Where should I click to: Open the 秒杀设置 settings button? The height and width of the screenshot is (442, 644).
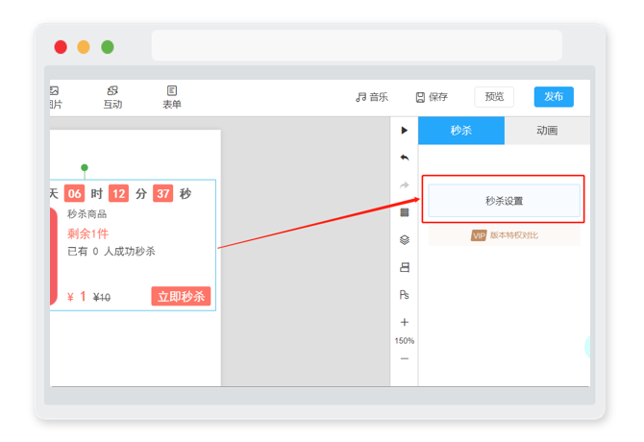pyautogui.click(x=504, y=201)
